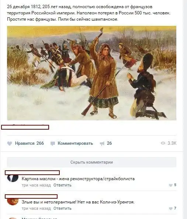Click the like count 266
This screenshot has width=187, height=219.
pyautogui.click(x=40, y=143)
